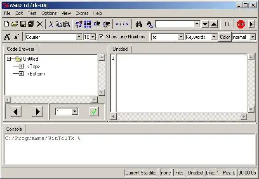The height and width of the screenshot is (179, 259).
Task: Click the 'none' startfile status value
Action: [x=166, y=173]
